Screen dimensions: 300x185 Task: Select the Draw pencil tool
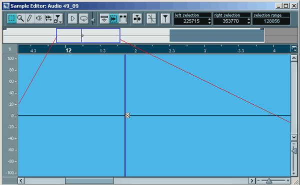pyautogui.click(x=29, y=19)
